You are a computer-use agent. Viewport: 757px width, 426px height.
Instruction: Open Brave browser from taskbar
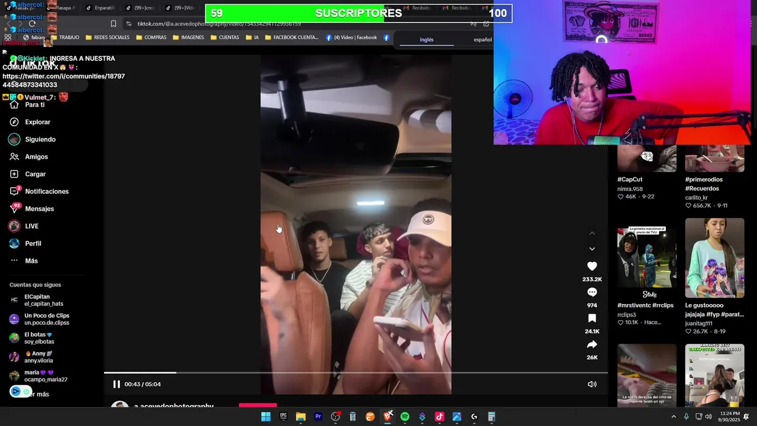[x=387, y=417]
